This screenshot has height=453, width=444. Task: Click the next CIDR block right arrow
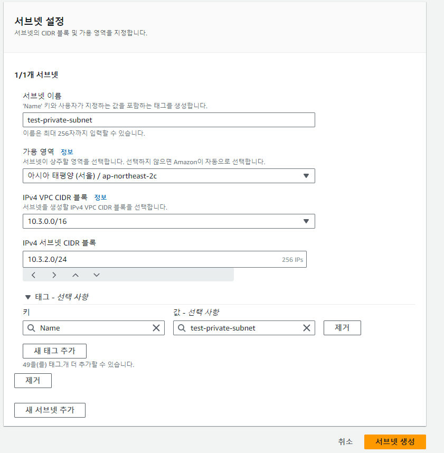pos(54,275)
